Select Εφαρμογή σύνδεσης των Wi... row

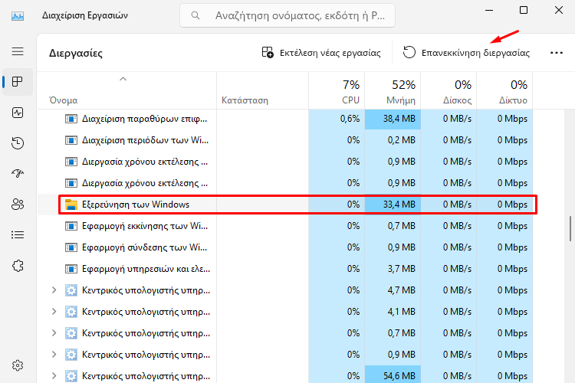(285, 247)
